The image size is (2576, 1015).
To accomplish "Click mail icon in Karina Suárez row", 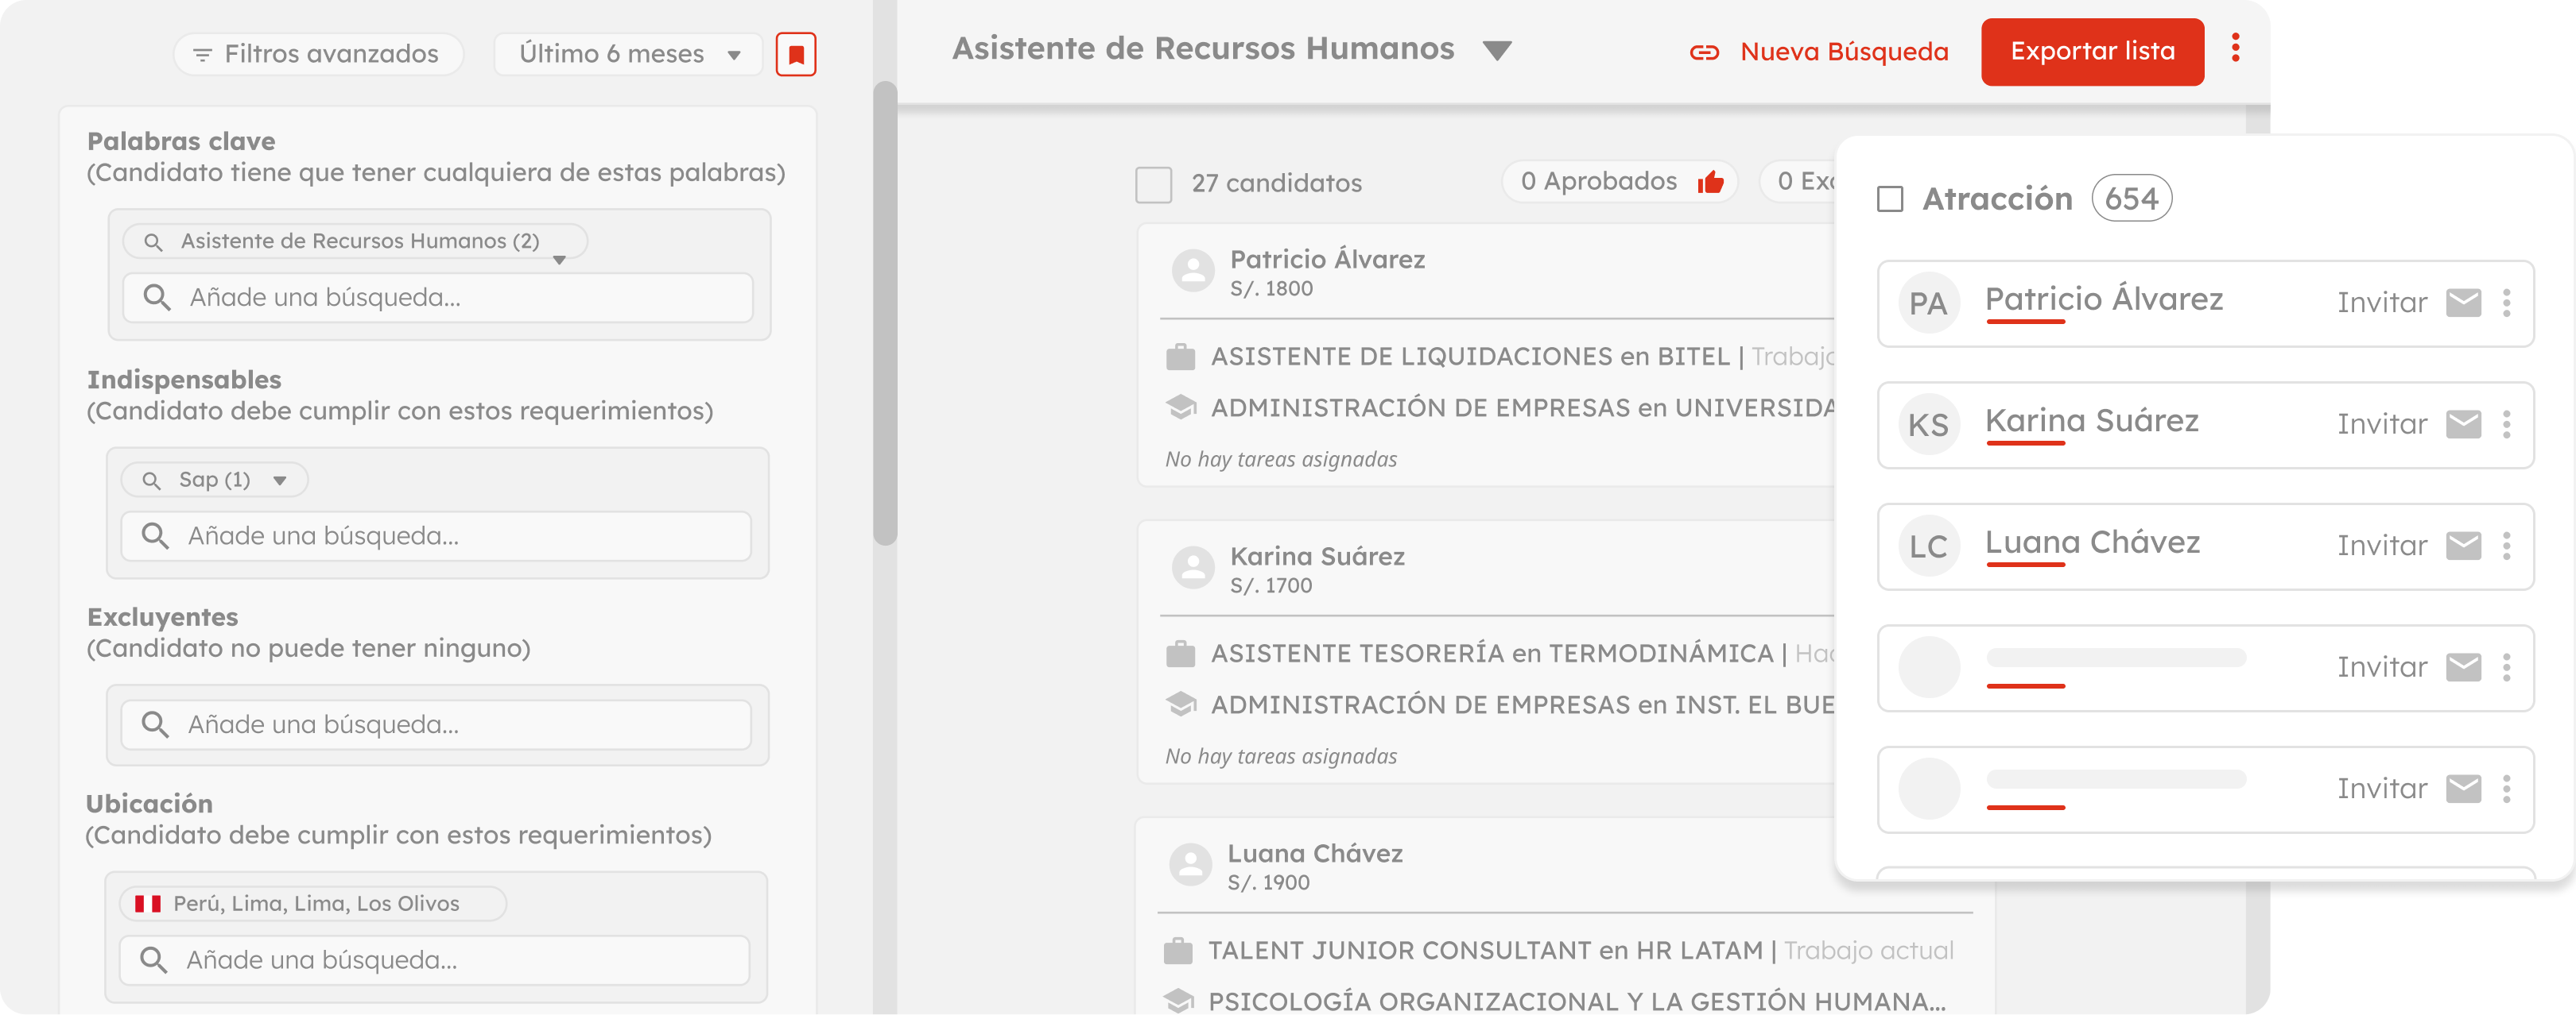I will click(x=2463, y=425).
